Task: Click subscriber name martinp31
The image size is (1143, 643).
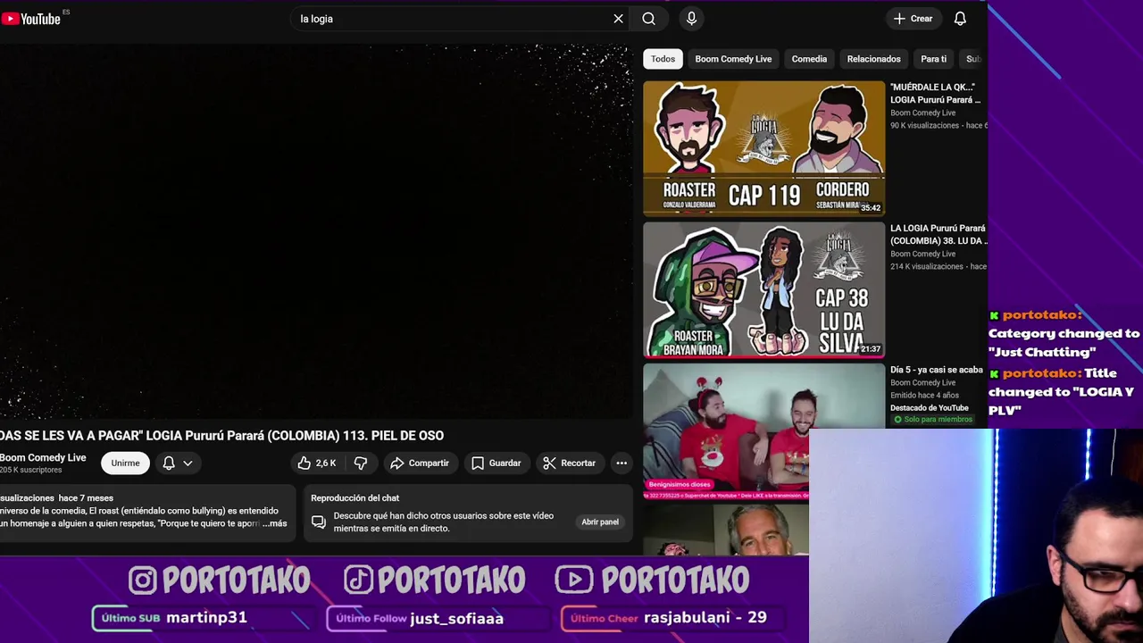Action: tap(206, 617)
